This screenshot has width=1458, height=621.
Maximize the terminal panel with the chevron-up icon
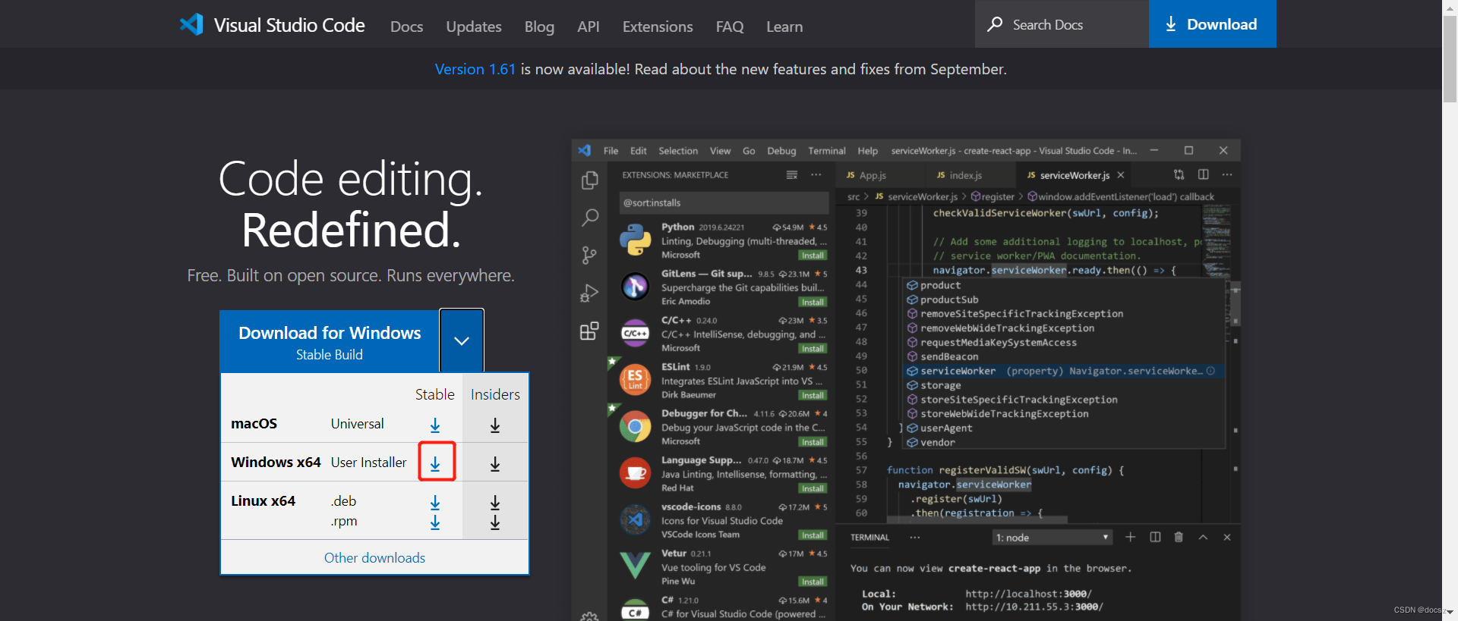click(x=1203, y=537)
